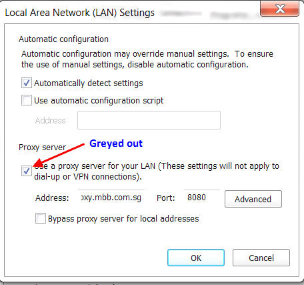Screen dimensions: 304x285
Task: Enable Use automatic configuration script checkbox
Action: 27,100
